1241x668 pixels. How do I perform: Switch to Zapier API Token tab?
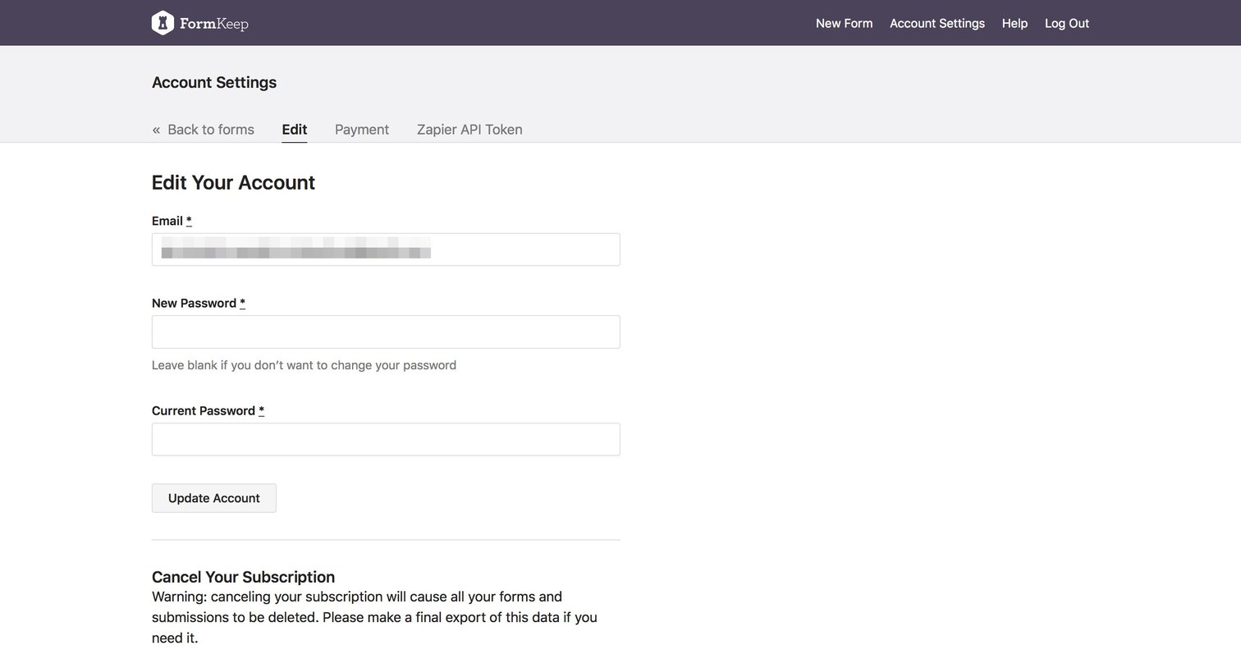pyautogui.click(x=469, y=130)
